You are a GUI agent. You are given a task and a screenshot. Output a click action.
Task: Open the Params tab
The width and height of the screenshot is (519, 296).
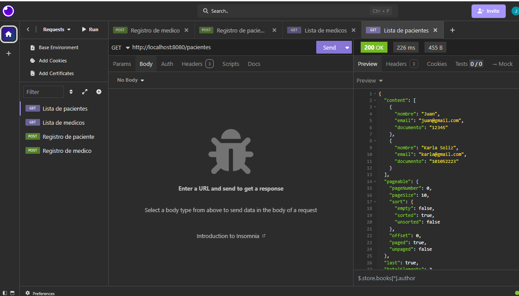click(122, 64)
